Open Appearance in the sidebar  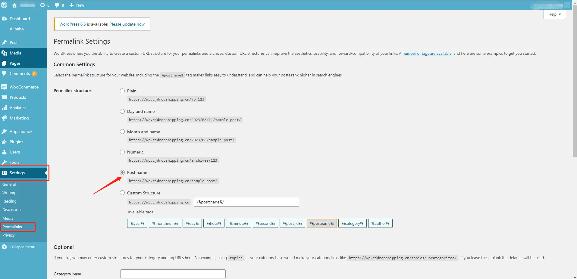pyautogui.click(x=20, y=132)
